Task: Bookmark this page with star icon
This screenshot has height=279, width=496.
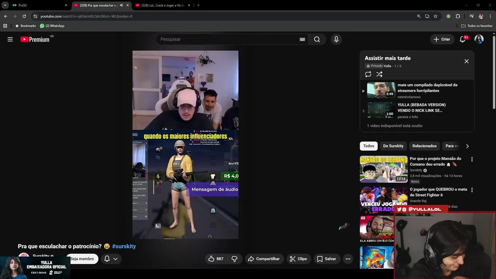Action: 436,16
